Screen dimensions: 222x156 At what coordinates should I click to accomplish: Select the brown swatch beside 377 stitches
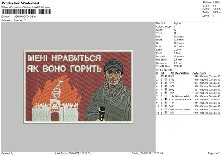coord(166,86)
